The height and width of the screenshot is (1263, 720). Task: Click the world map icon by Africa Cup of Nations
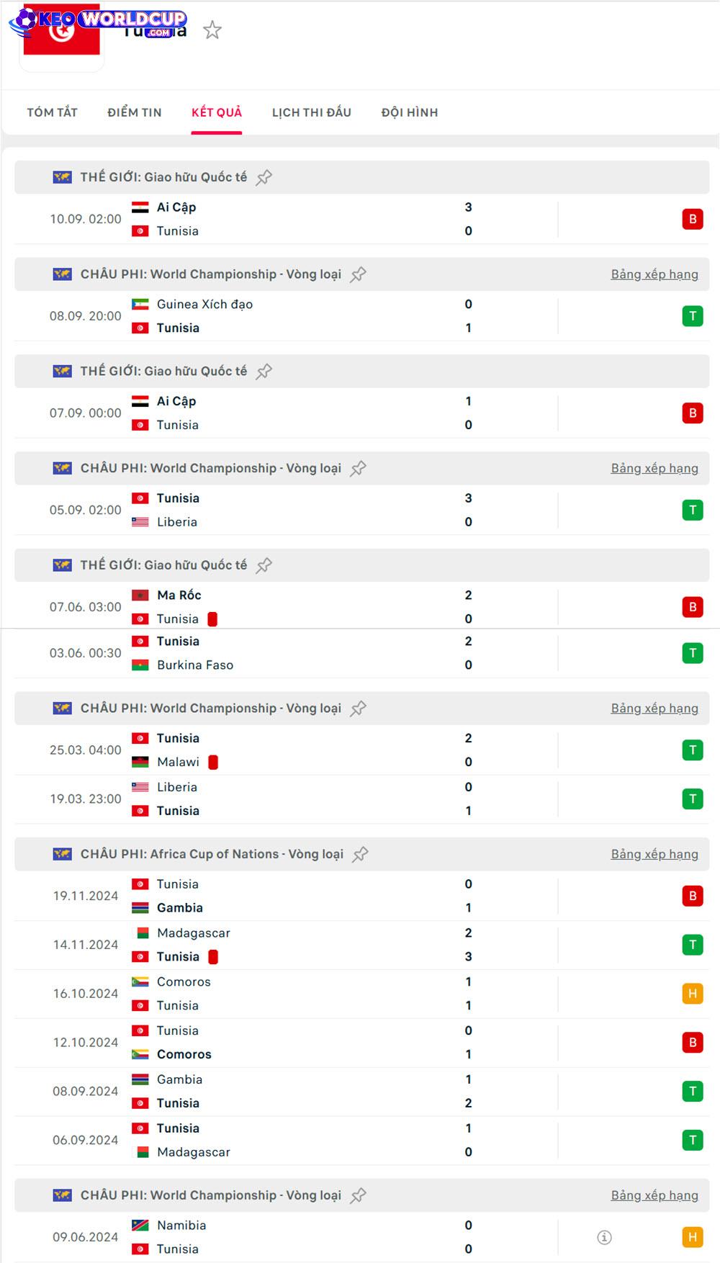tap(63, 854)
